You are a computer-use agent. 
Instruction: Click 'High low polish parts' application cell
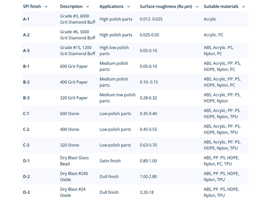coord(114,51)
